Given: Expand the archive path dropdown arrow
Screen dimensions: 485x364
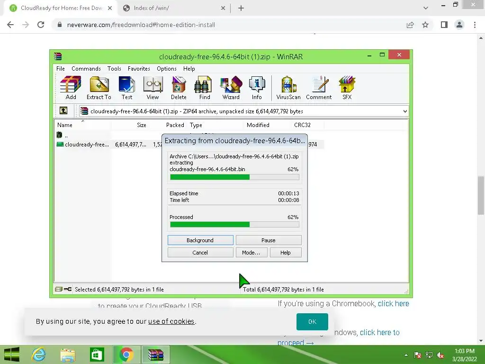Looking at the screenshot, I should [x=405, y=111].
